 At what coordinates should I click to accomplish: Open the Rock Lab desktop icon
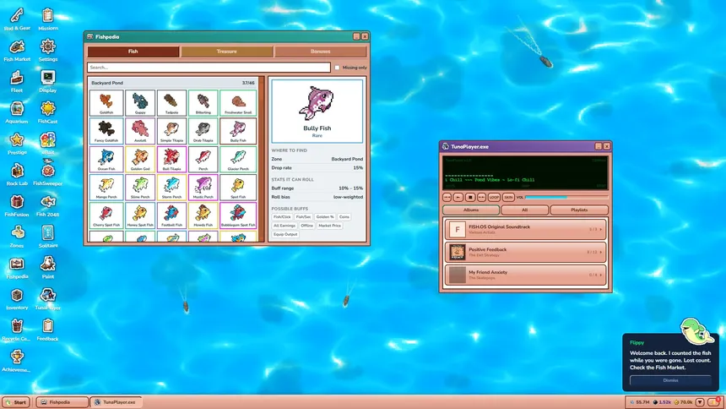(17, 174)
